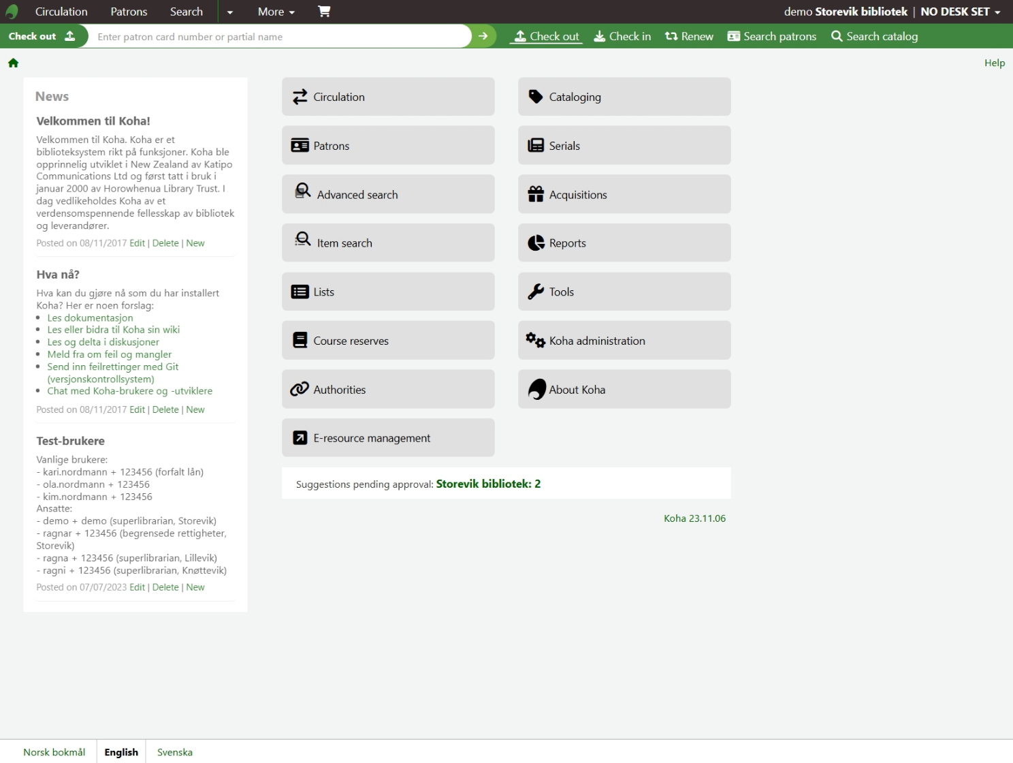1013x763 pixels.
Task: Switch language to Norsk bokmål
Action: click(x=54, y=752)
